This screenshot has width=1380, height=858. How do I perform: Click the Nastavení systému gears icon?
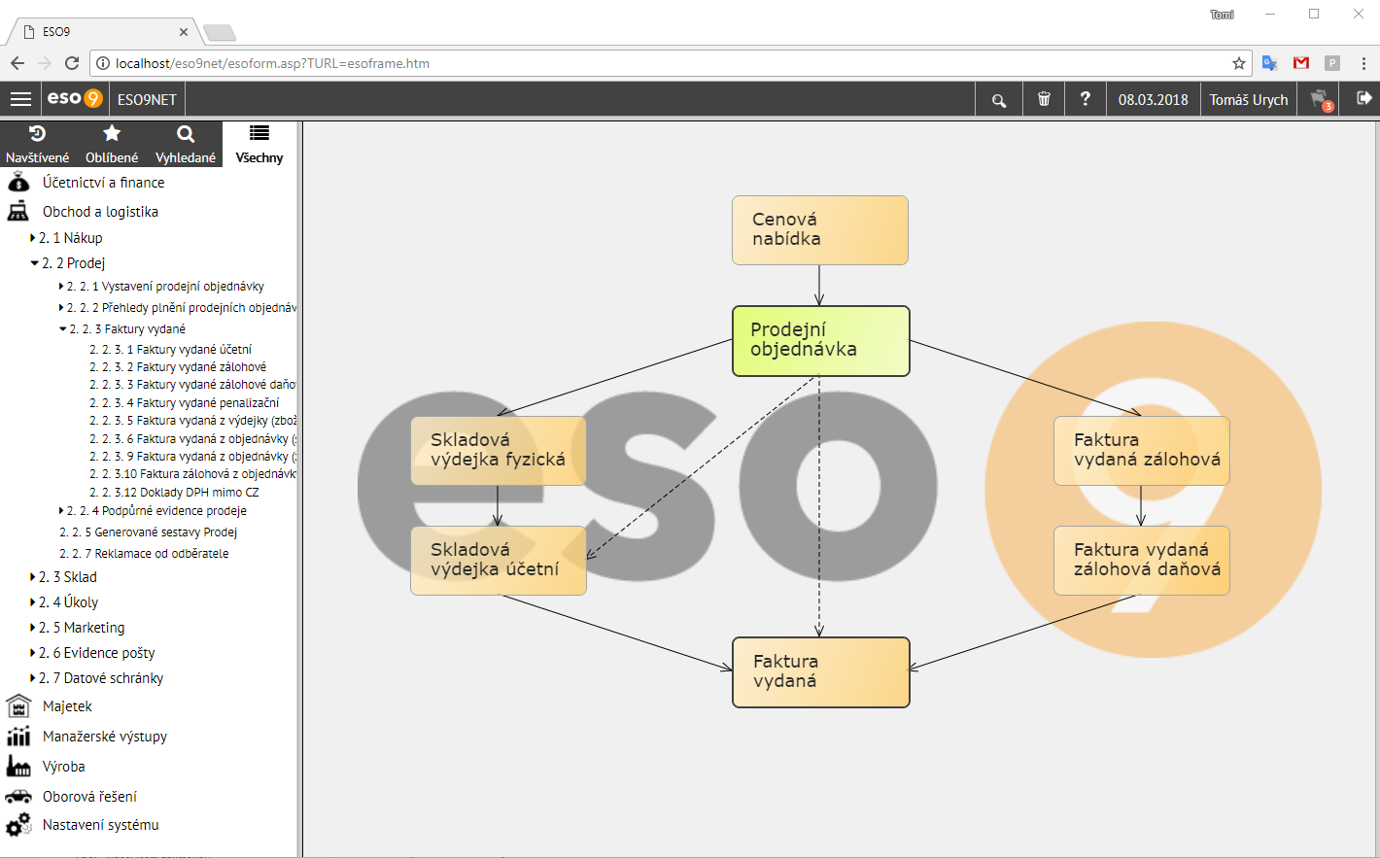(x=18, y=825)
